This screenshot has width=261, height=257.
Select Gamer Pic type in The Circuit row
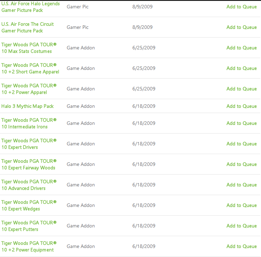point(78,27)
